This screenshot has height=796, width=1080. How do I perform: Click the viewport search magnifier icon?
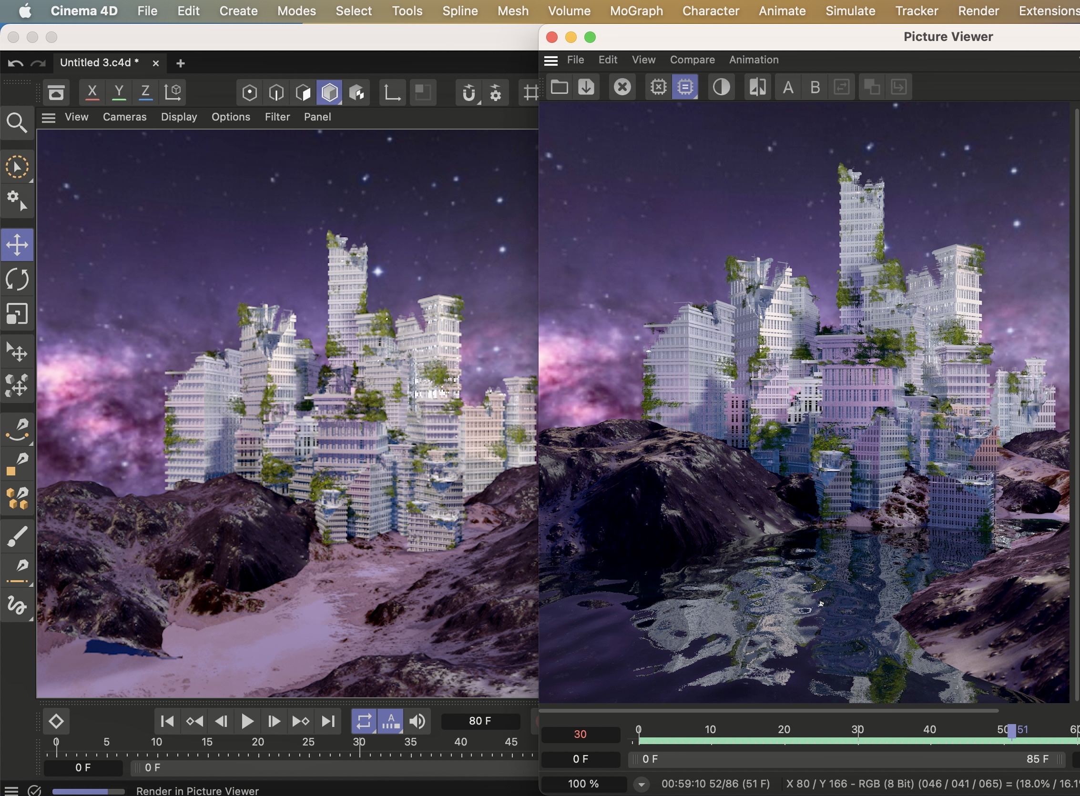click(x=17, y=123)
